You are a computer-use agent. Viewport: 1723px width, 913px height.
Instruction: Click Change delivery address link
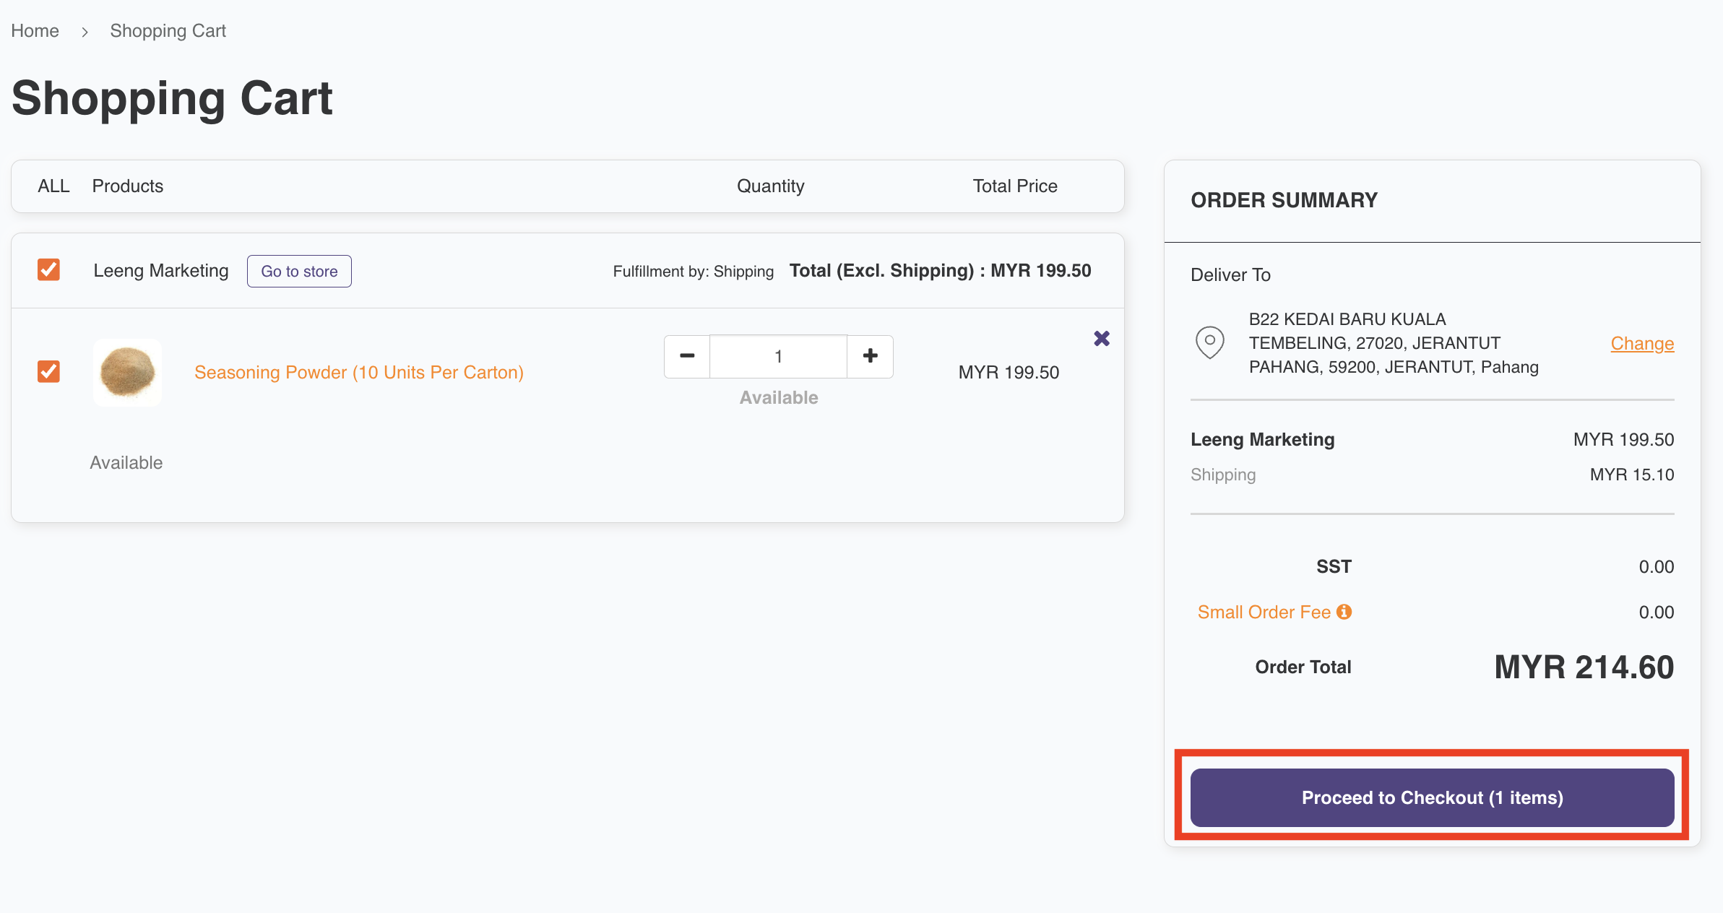click(x=1641, y=343)
